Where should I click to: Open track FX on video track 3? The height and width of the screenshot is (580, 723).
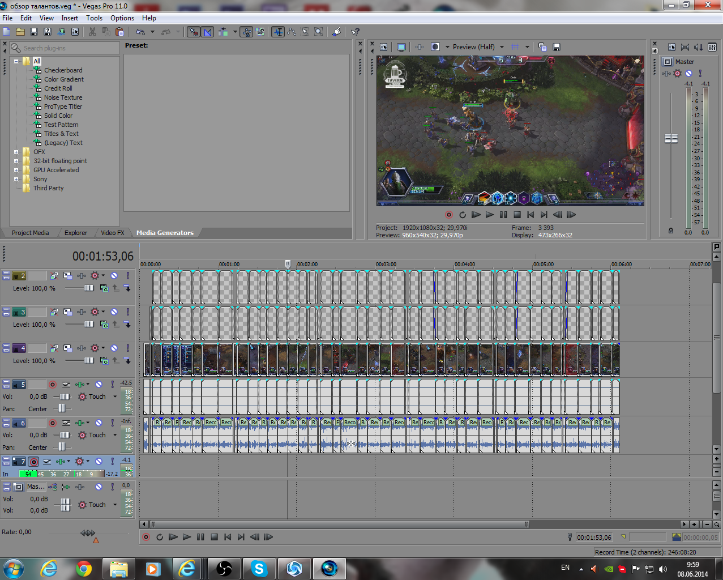[x=82, y=312]
